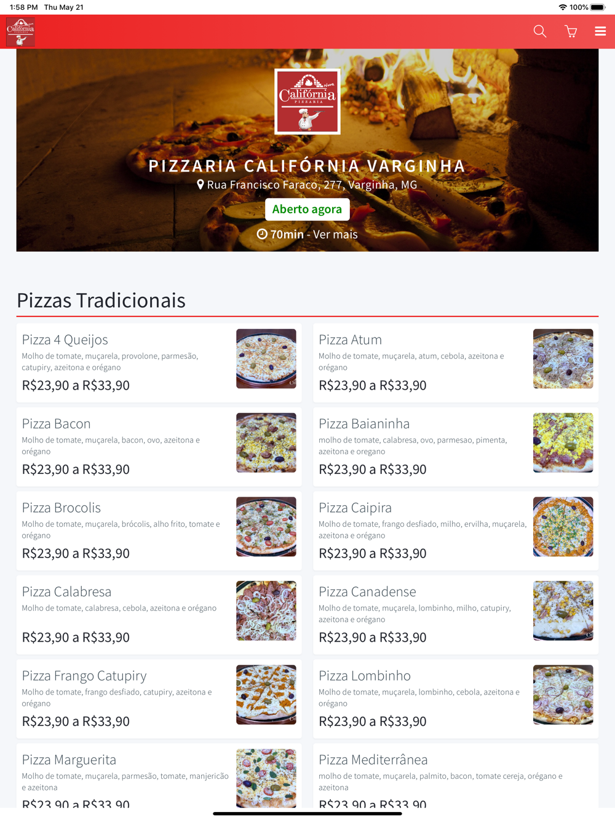The image size is (615, 820).
Task: Open the hamburger menu icon
Action: [x=600, y=31]
